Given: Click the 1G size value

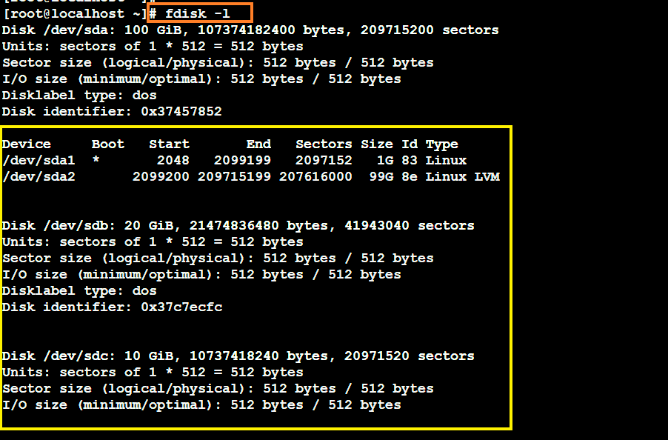Looking at the screenshot, I should (385, 161).
